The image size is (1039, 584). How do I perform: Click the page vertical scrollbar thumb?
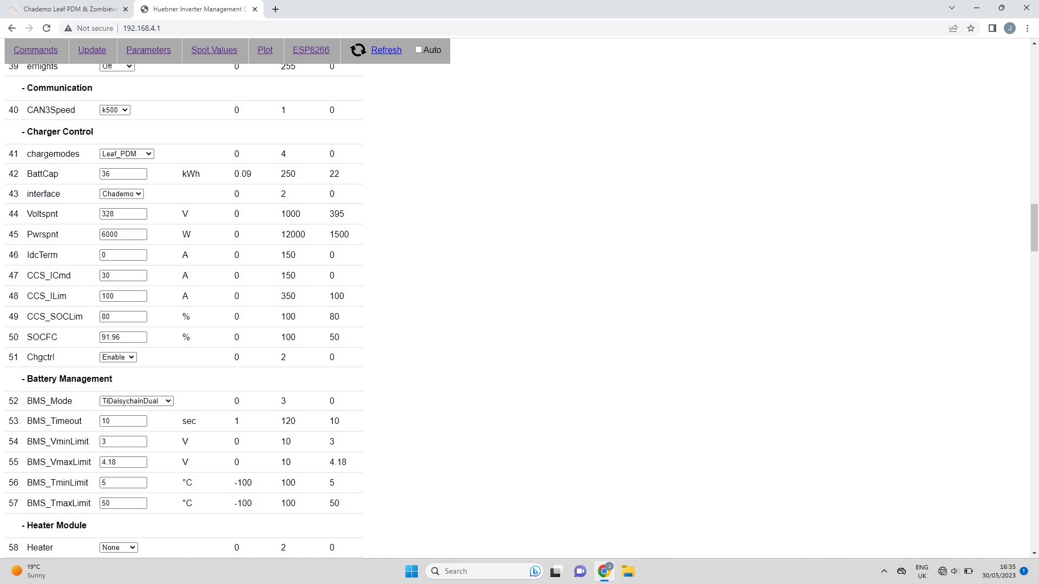(1034, 227)
